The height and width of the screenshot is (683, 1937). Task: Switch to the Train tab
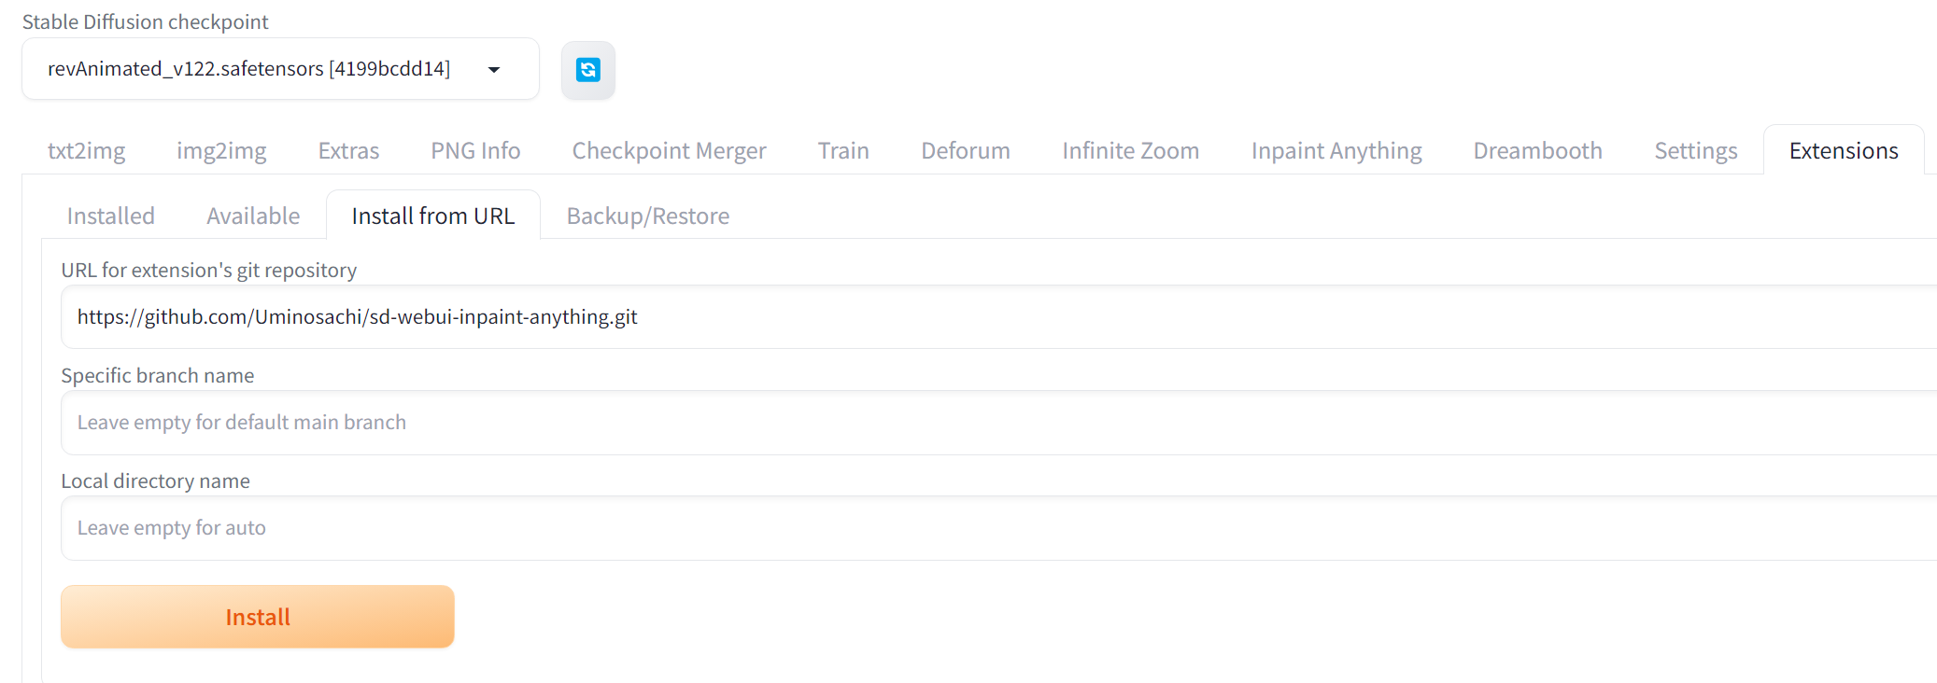click(843, 151)
